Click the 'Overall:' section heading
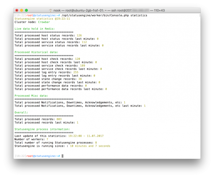This screenshot has width=214, height=178. (x=21, y=112)
